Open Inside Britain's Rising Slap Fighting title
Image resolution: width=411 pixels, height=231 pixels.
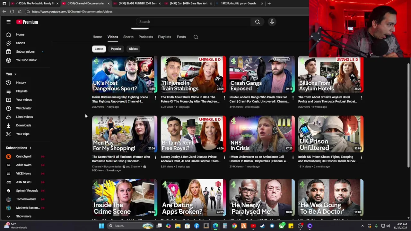click(121, 99)
